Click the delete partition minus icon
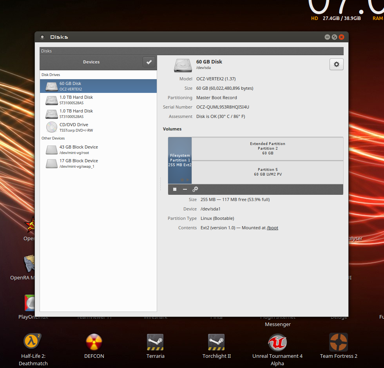The height and width of the screenshot is (368, 384). point(185,189)
